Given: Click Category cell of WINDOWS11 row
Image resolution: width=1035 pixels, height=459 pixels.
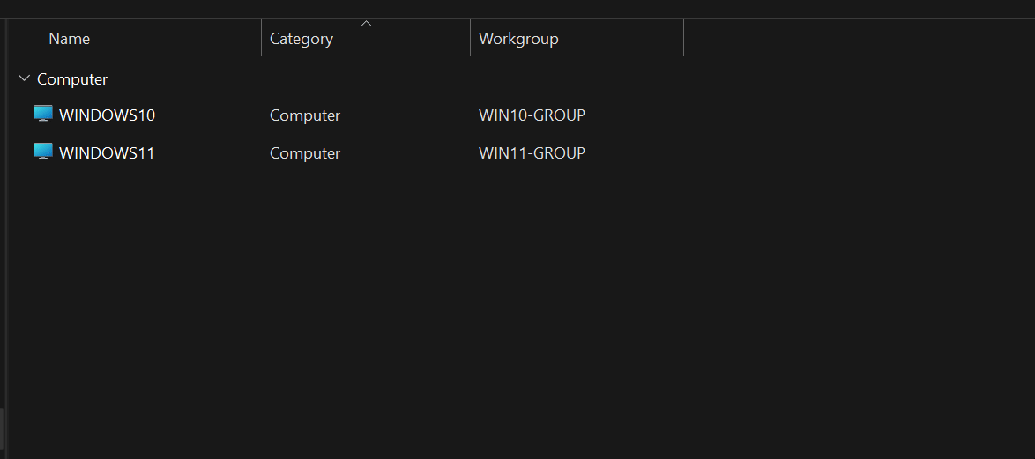Looking at the screenshot, I should pyautogui.click(x=305, y=153).
